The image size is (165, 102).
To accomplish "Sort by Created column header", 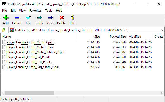I will (159, 37).
